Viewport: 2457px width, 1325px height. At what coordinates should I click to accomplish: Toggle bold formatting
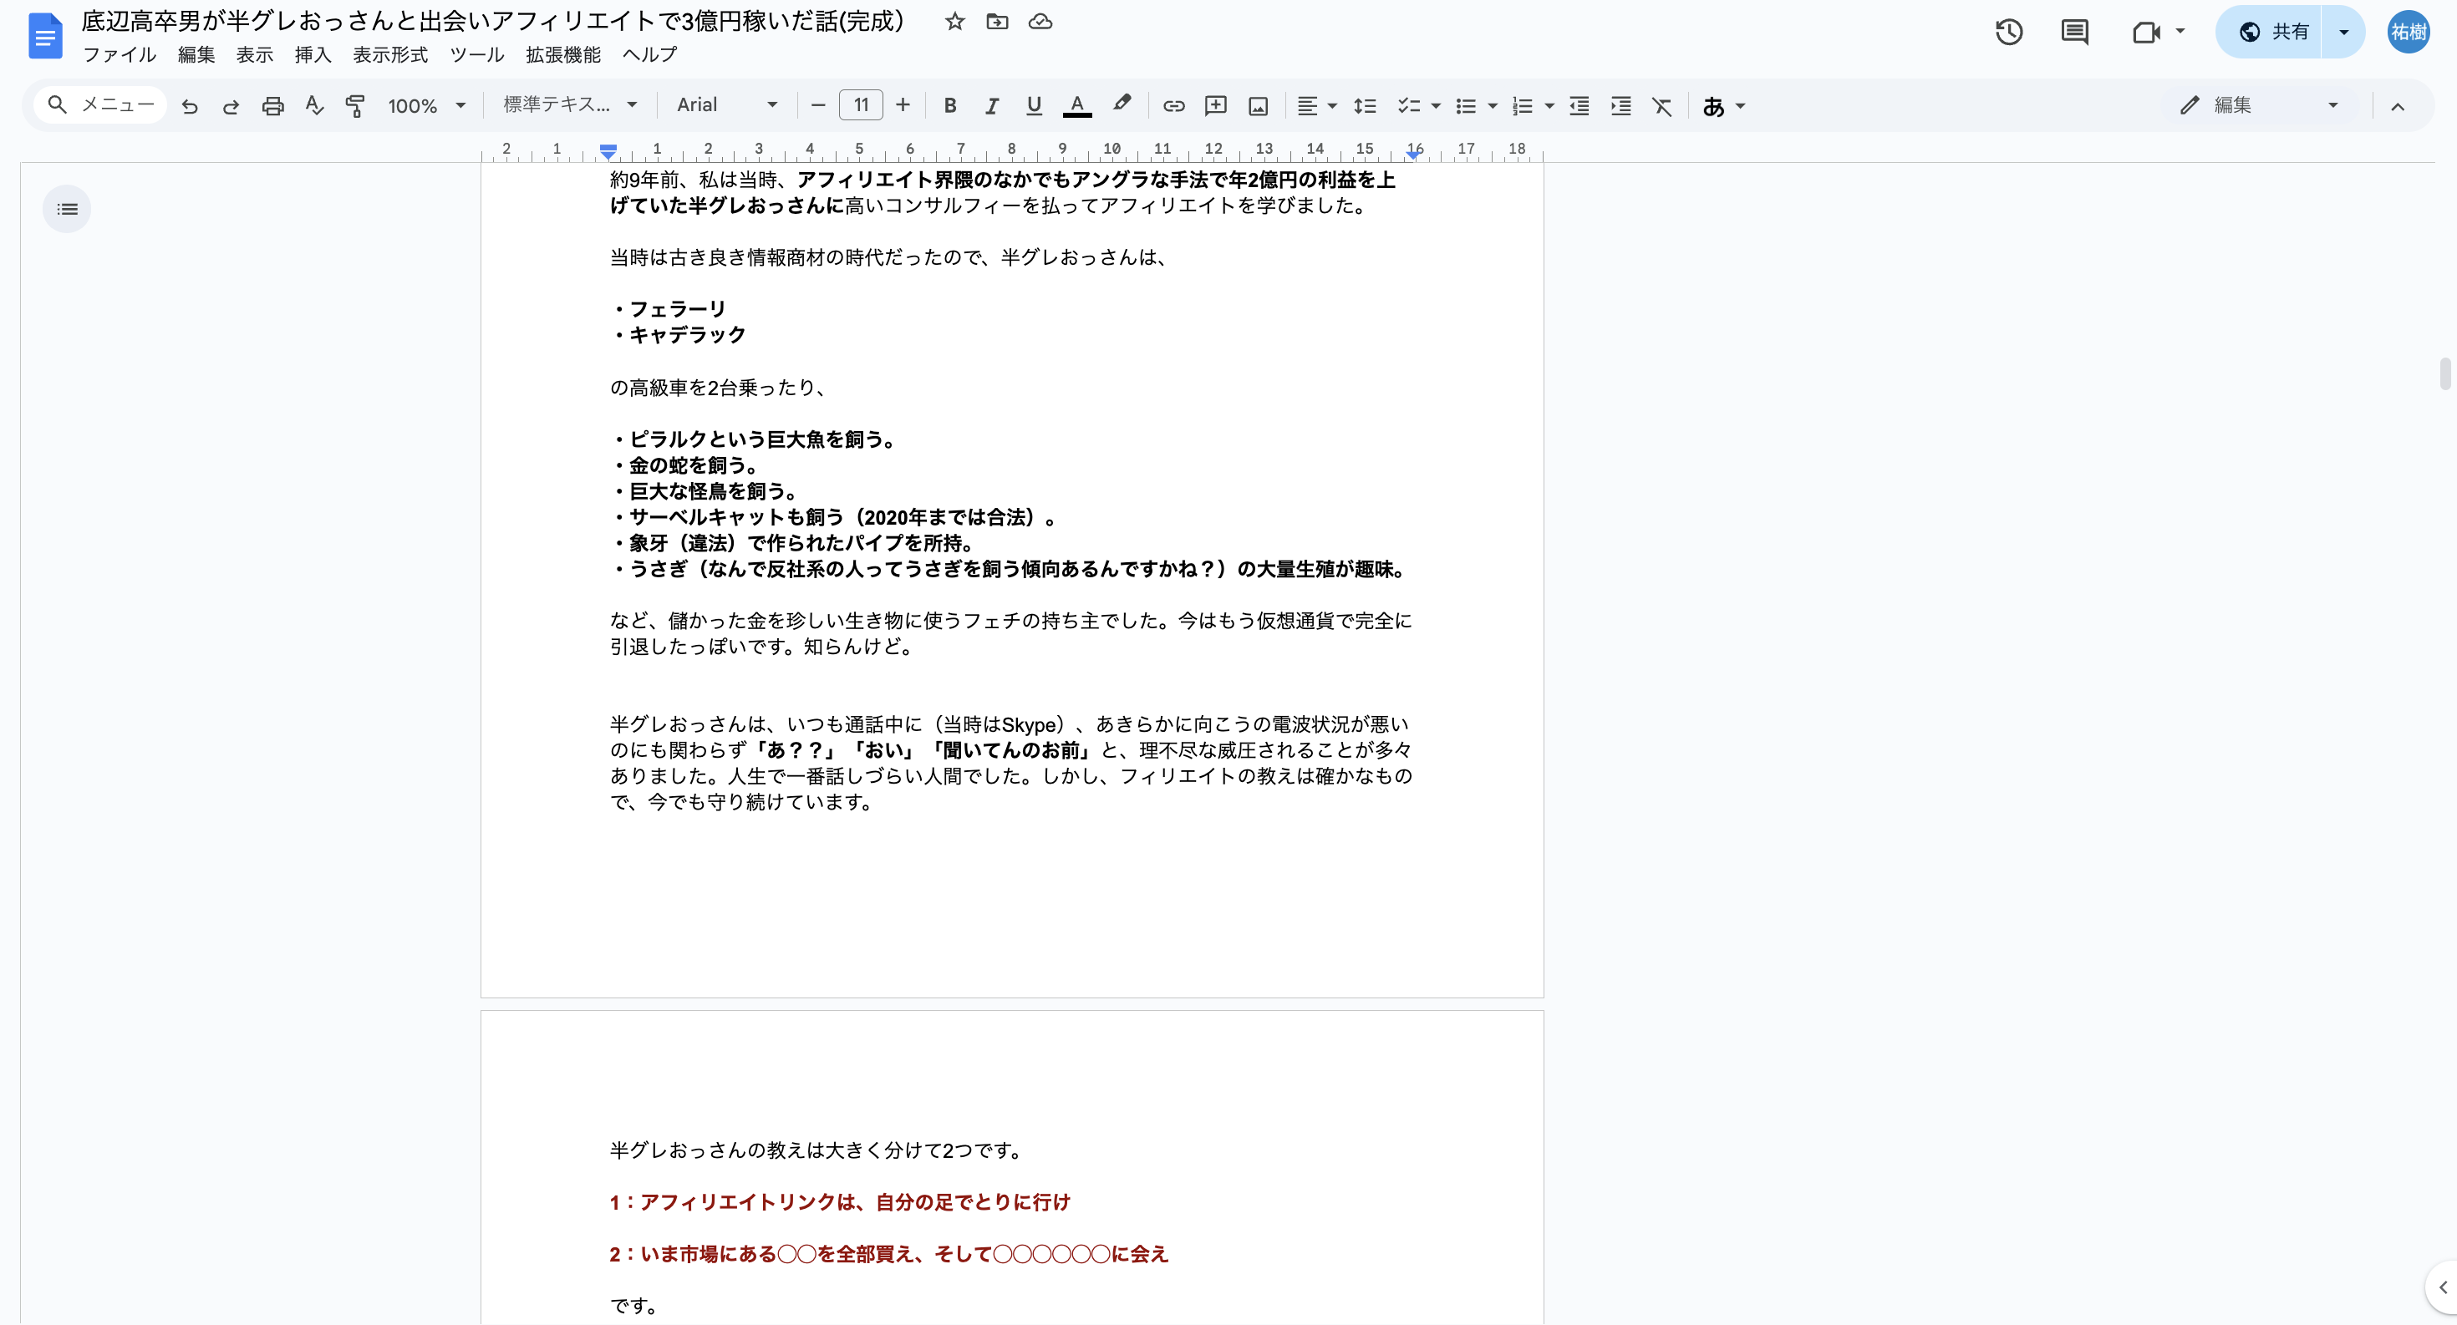click(949, 106)
